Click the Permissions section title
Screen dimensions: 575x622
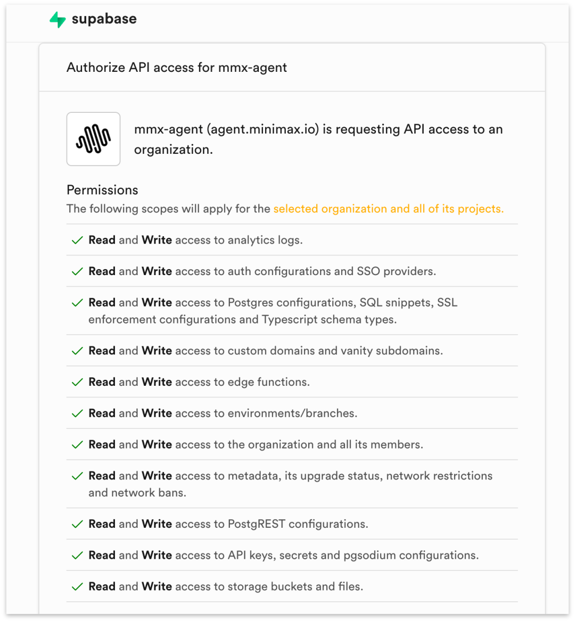pyautogui.click(x=102, y=190)
